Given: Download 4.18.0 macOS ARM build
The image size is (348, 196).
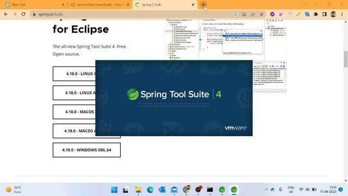Looking at the screenshot, I should [74, 131].
